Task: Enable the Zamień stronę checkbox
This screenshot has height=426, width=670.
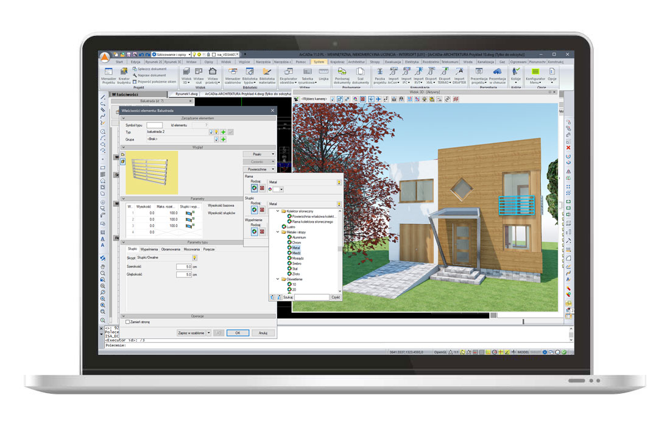Action: (127, 322)
